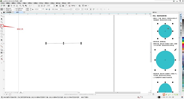Select the Artistic Media tool
Screen dimensions: 184x99
[x=2, y=28]
